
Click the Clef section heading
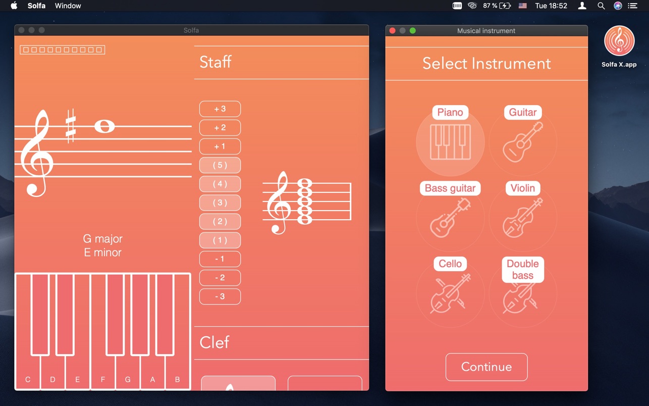214,342
